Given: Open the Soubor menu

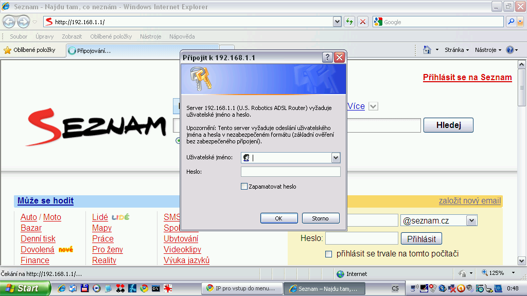Looking at the screenshot, I should click(19, 36).
